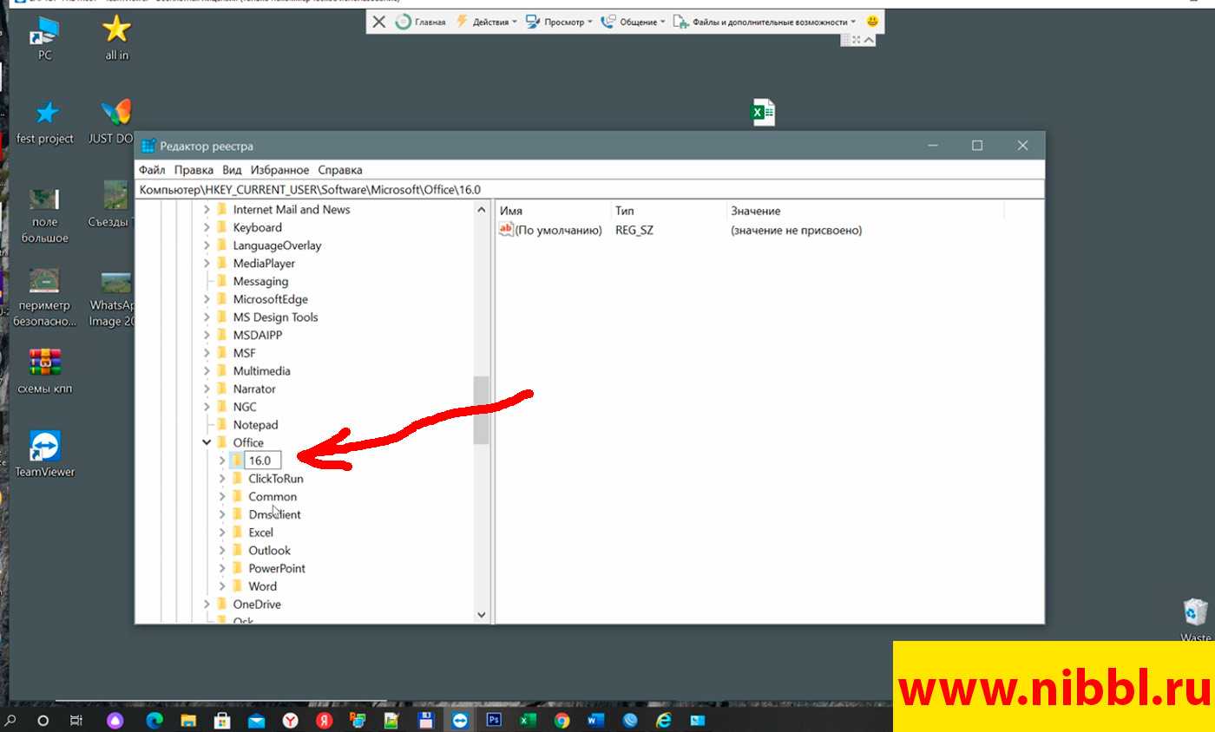The height and width of the screenshot is (732, 1215).
Task: Click the Главная button in TeamViewer toolbar
Action: [421, 22]
